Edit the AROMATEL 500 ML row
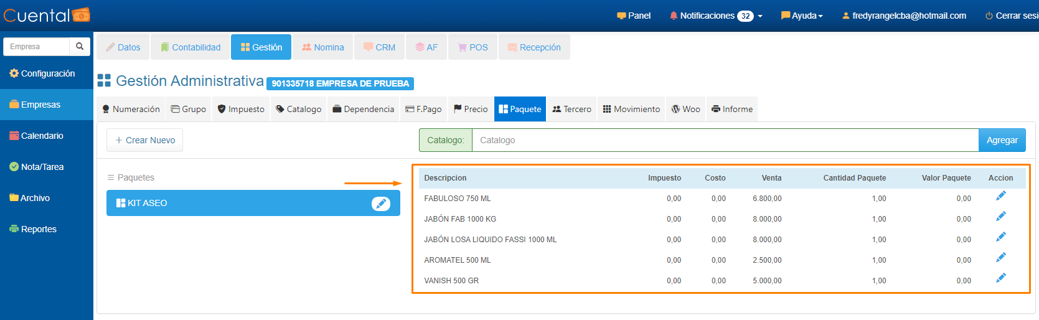 tap(1000, 258)
